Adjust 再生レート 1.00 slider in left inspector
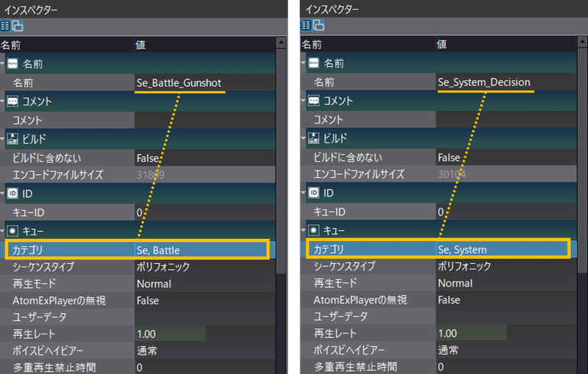 point(171,334)
